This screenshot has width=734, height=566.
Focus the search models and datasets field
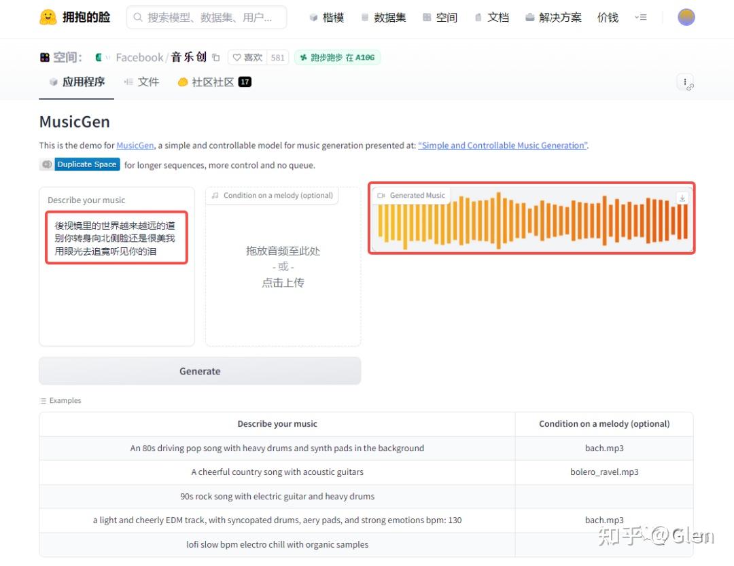207,18
